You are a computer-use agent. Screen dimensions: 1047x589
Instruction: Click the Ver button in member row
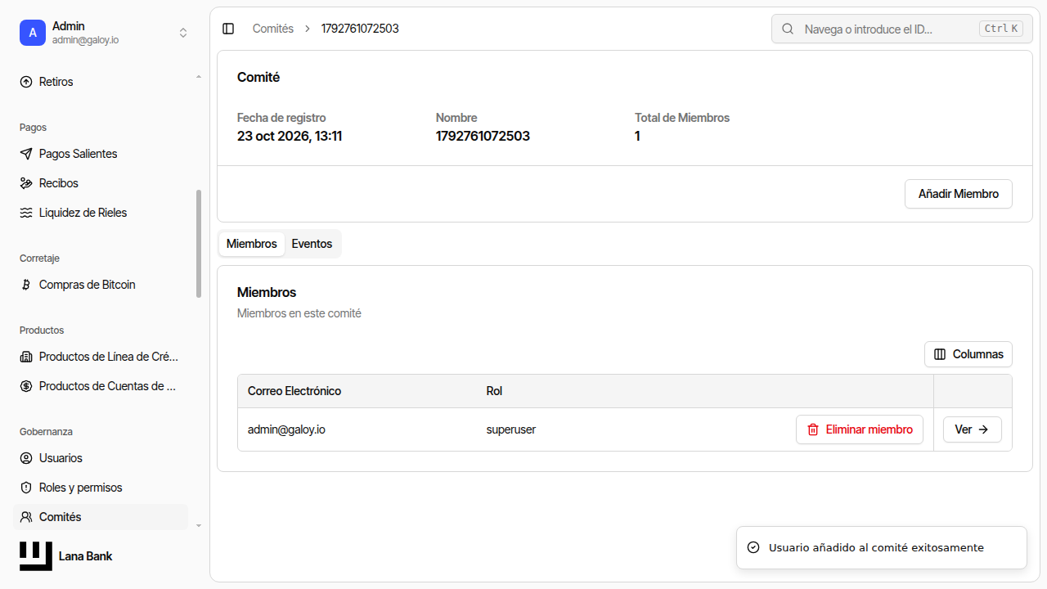click(973, 429)
